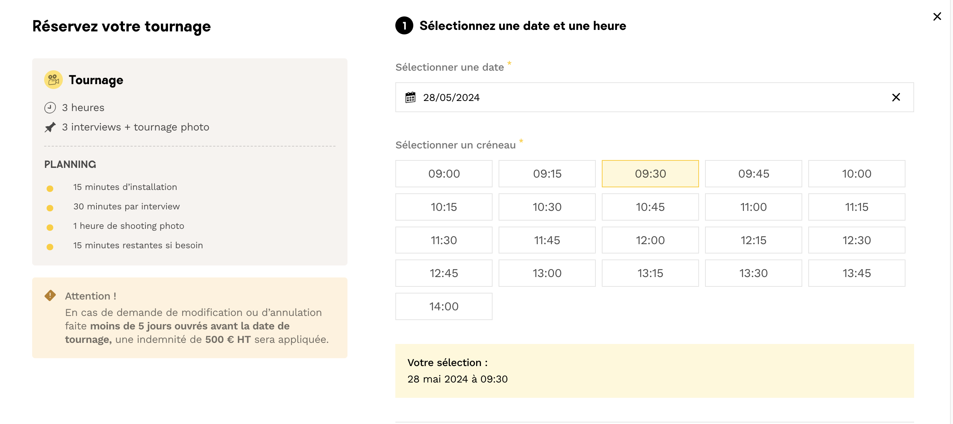The width and height of the screenshot is (953, 424).
Task: Click the clock icon beside 3 heures
Action: tap(50, 108)
